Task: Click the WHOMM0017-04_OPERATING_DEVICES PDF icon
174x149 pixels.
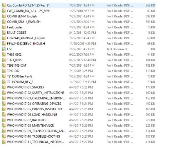Action: 4,104
